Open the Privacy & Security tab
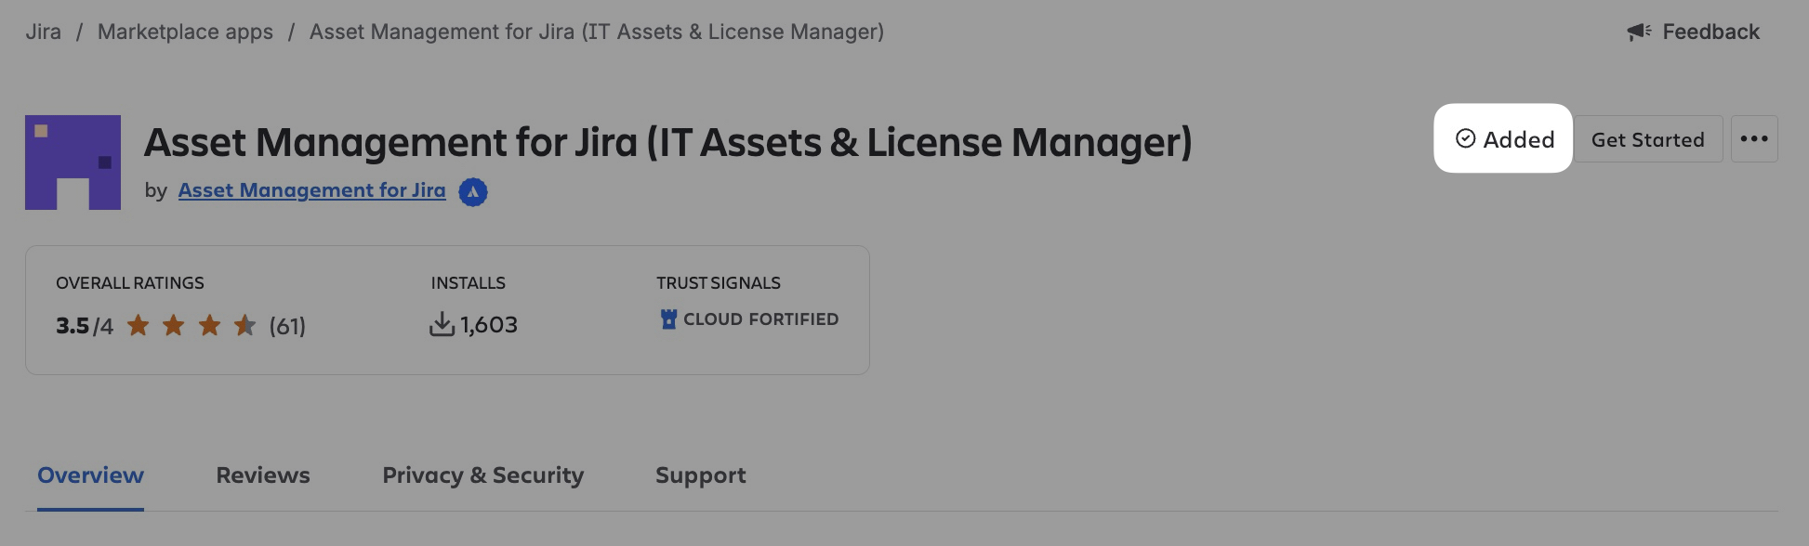Viewport: 1809px width, 546px height. pyautogui.click(x=482, y=475)
